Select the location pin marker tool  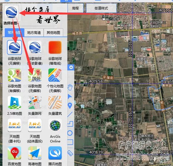coord(70,106)
